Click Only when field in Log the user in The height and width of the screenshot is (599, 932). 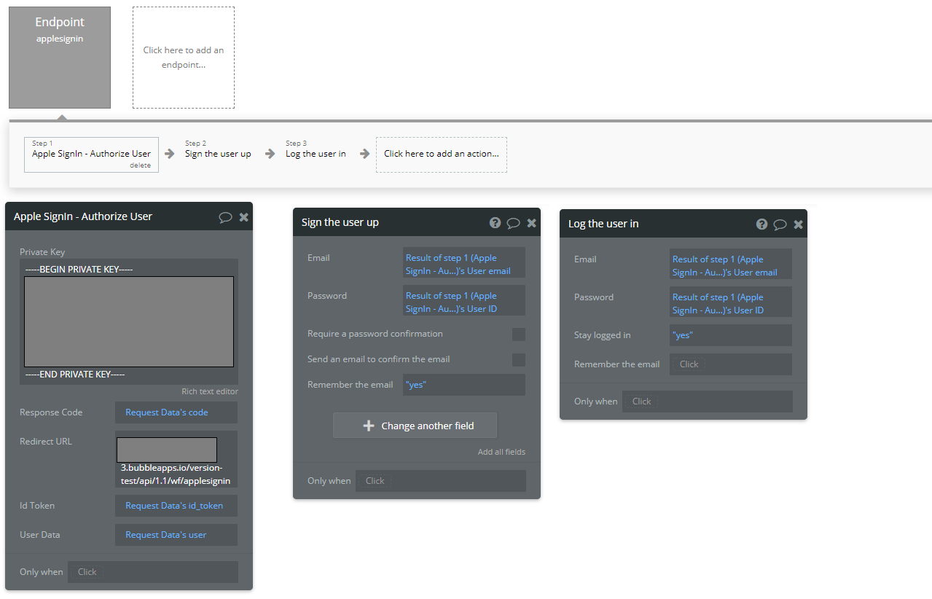pyautogui.click(x=708, y=402)
